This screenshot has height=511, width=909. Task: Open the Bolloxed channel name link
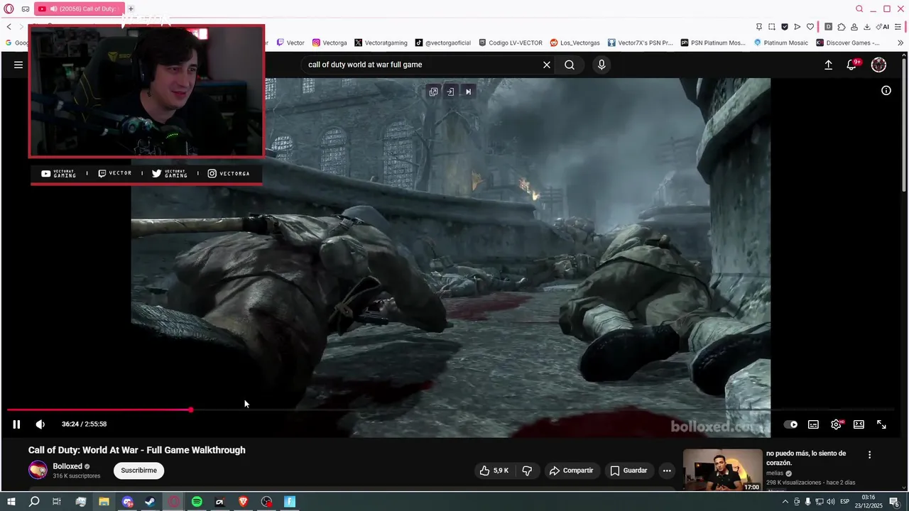[x=67, y=466]
